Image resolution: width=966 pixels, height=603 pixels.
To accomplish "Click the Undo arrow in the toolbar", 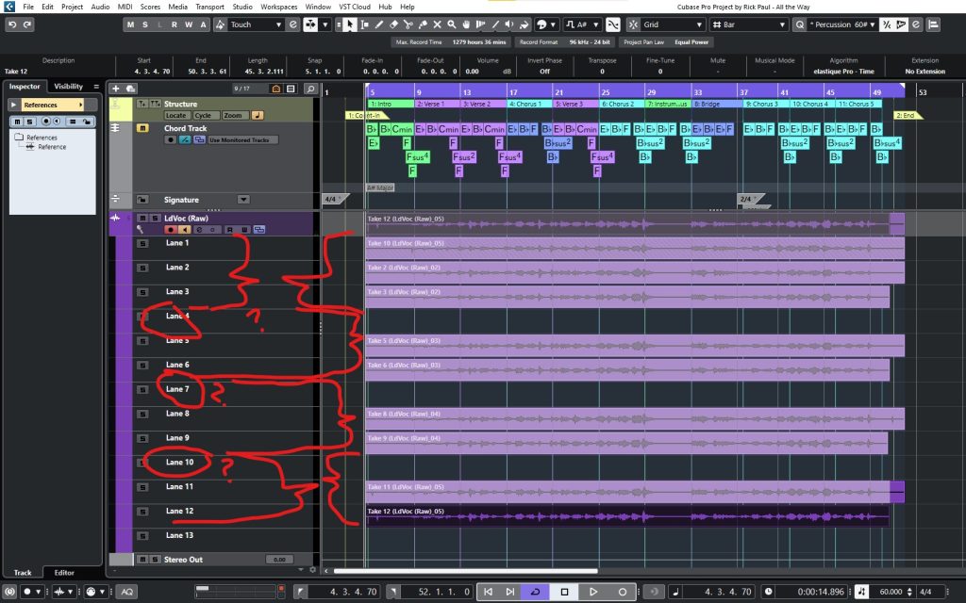I will (10, 24).
